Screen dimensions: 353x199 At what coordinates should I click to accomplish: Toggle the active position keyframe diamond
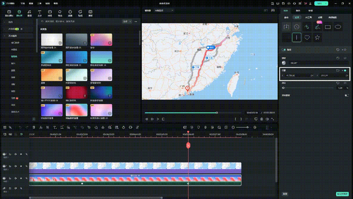tap(345, 70)
